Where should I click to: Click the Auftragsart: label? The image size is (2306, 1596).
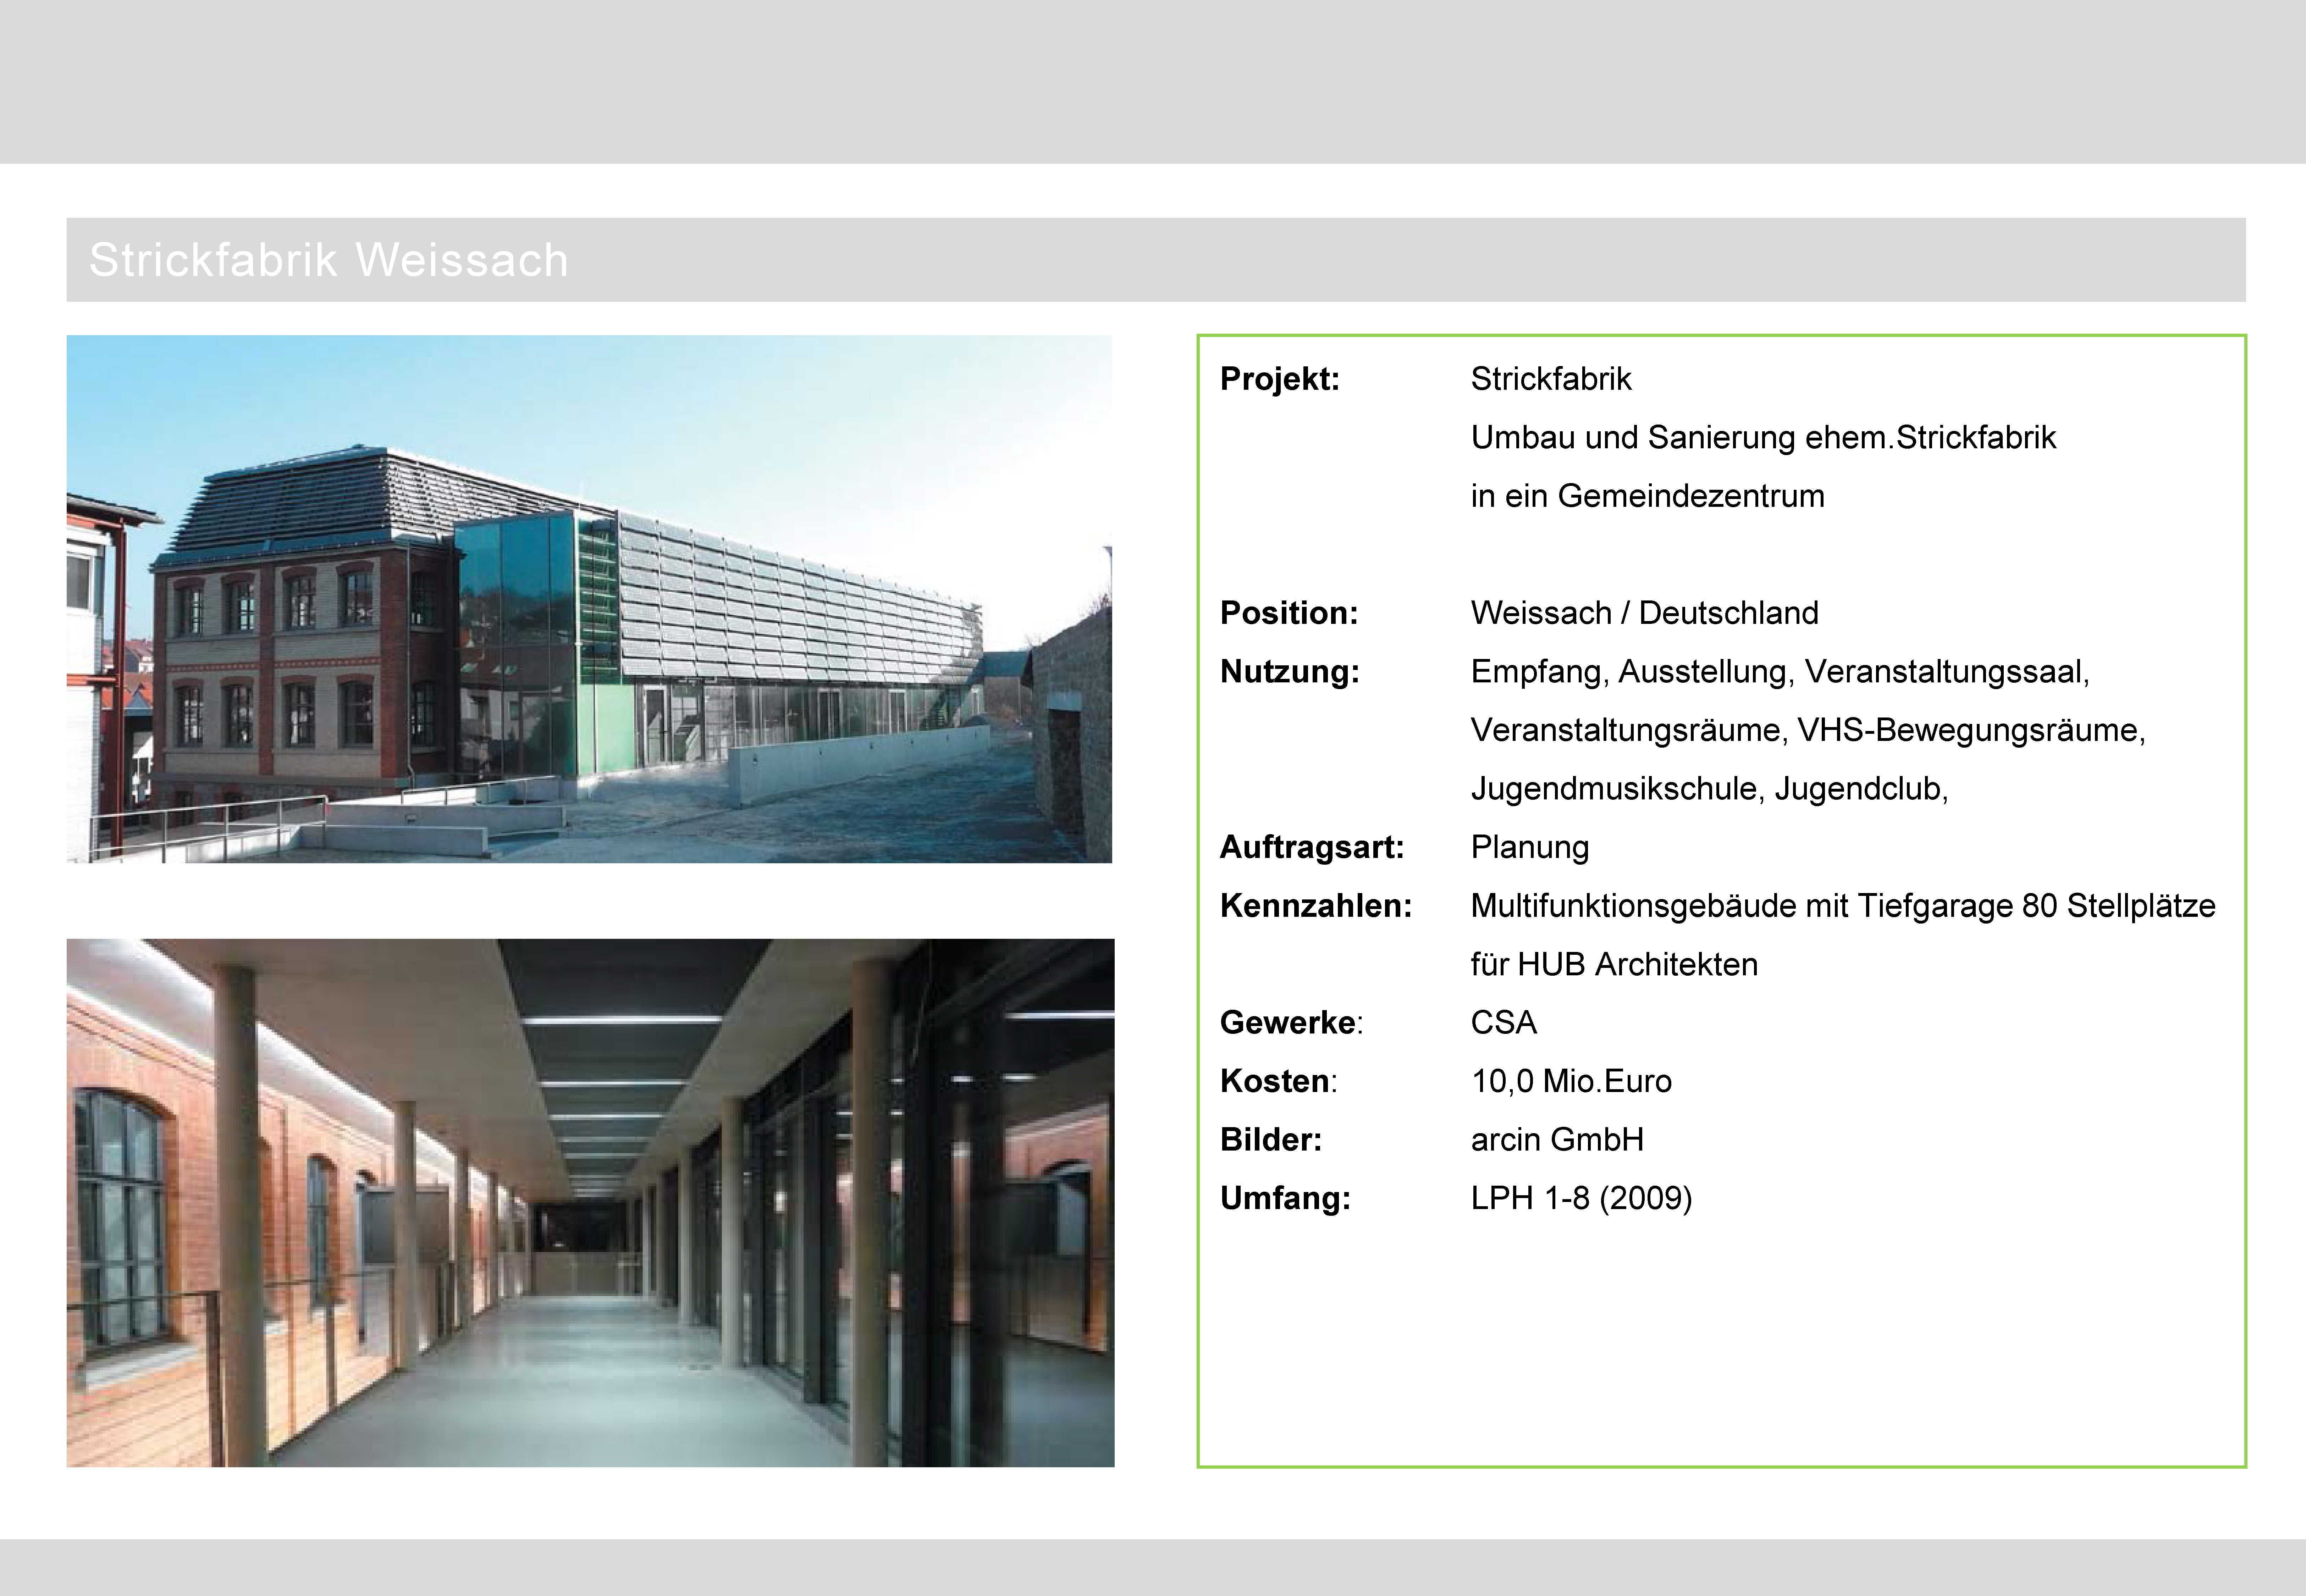point(1312,848)
